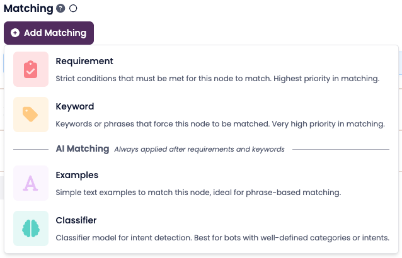Pick the Examples matching option title
This screenshot has width=402, height=258.
tap(77, 175)
